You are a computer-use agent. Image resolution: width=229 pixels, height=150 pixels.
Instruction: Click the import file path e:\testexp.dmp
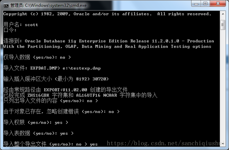[82, 68]
